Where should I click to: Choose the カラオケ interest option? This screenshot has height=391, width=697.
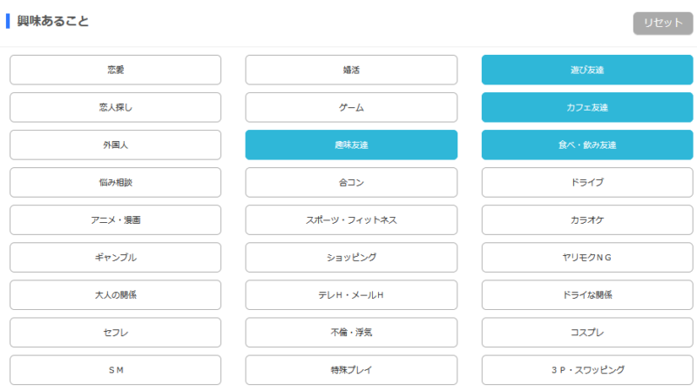click(587, 219)
